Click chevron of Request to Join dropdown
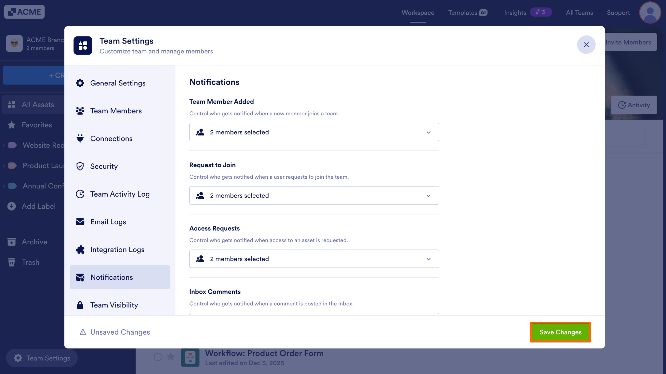Viewport: 666px width, 374px height. click(x=429, y=196)
